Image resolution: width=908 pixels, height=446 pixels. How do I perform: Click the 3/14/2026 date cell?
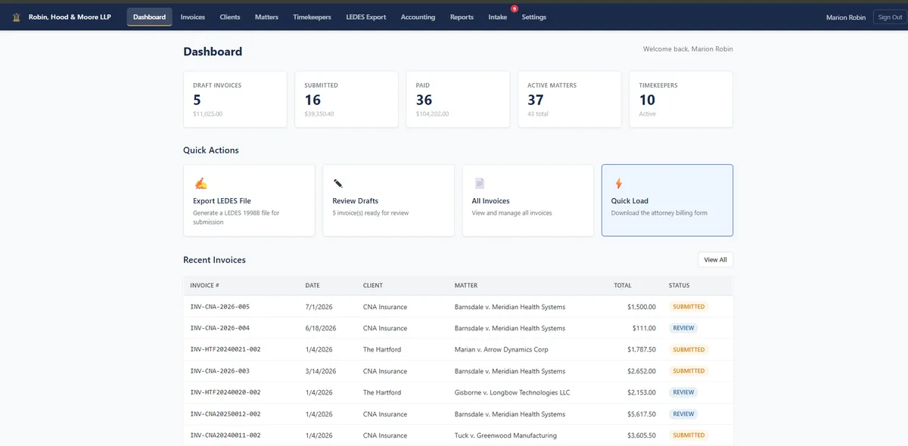click(321, 371)
